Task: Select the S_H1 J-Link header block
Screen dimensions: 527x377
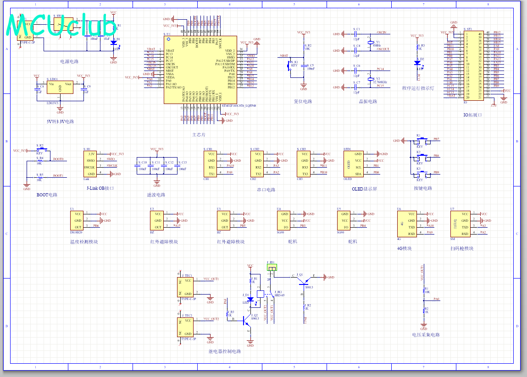Action: pyautogui.click(x=90, y=164)
